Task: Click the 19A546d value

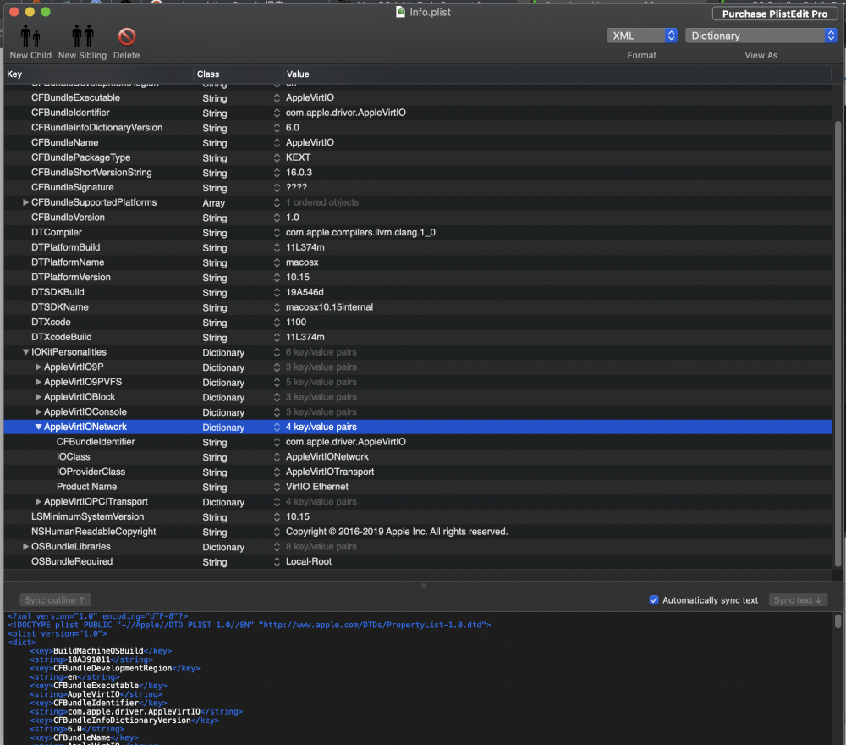Action: [x=305, y=292]
